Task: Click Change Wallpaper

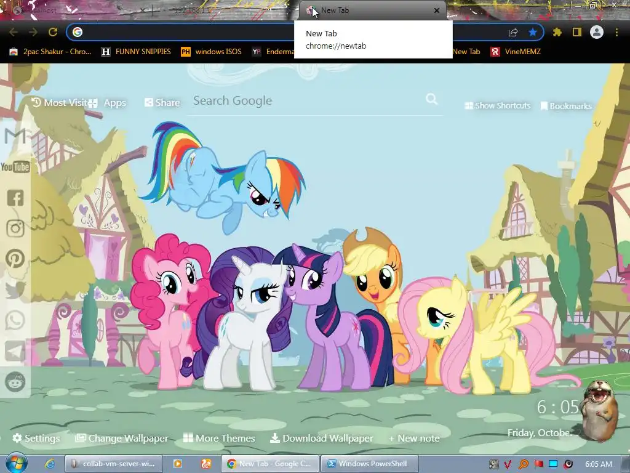Action: (x=122, y=438)
